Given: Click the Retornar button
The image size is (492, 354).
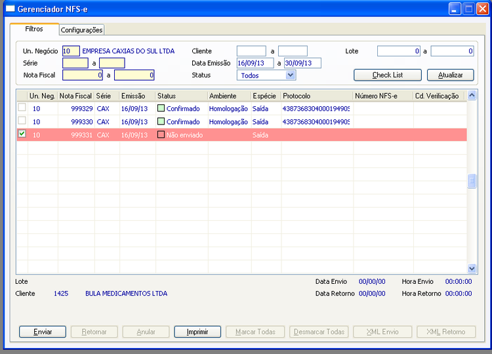Looking at the screenshot, I should 94,332.
